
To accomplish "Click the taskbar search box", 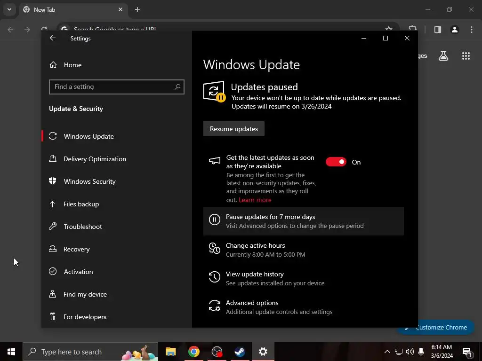I will tap(90, 352).
